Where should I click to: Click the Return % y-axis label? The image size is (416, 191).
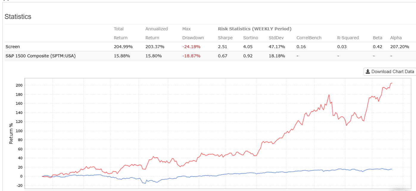(11, 133)
